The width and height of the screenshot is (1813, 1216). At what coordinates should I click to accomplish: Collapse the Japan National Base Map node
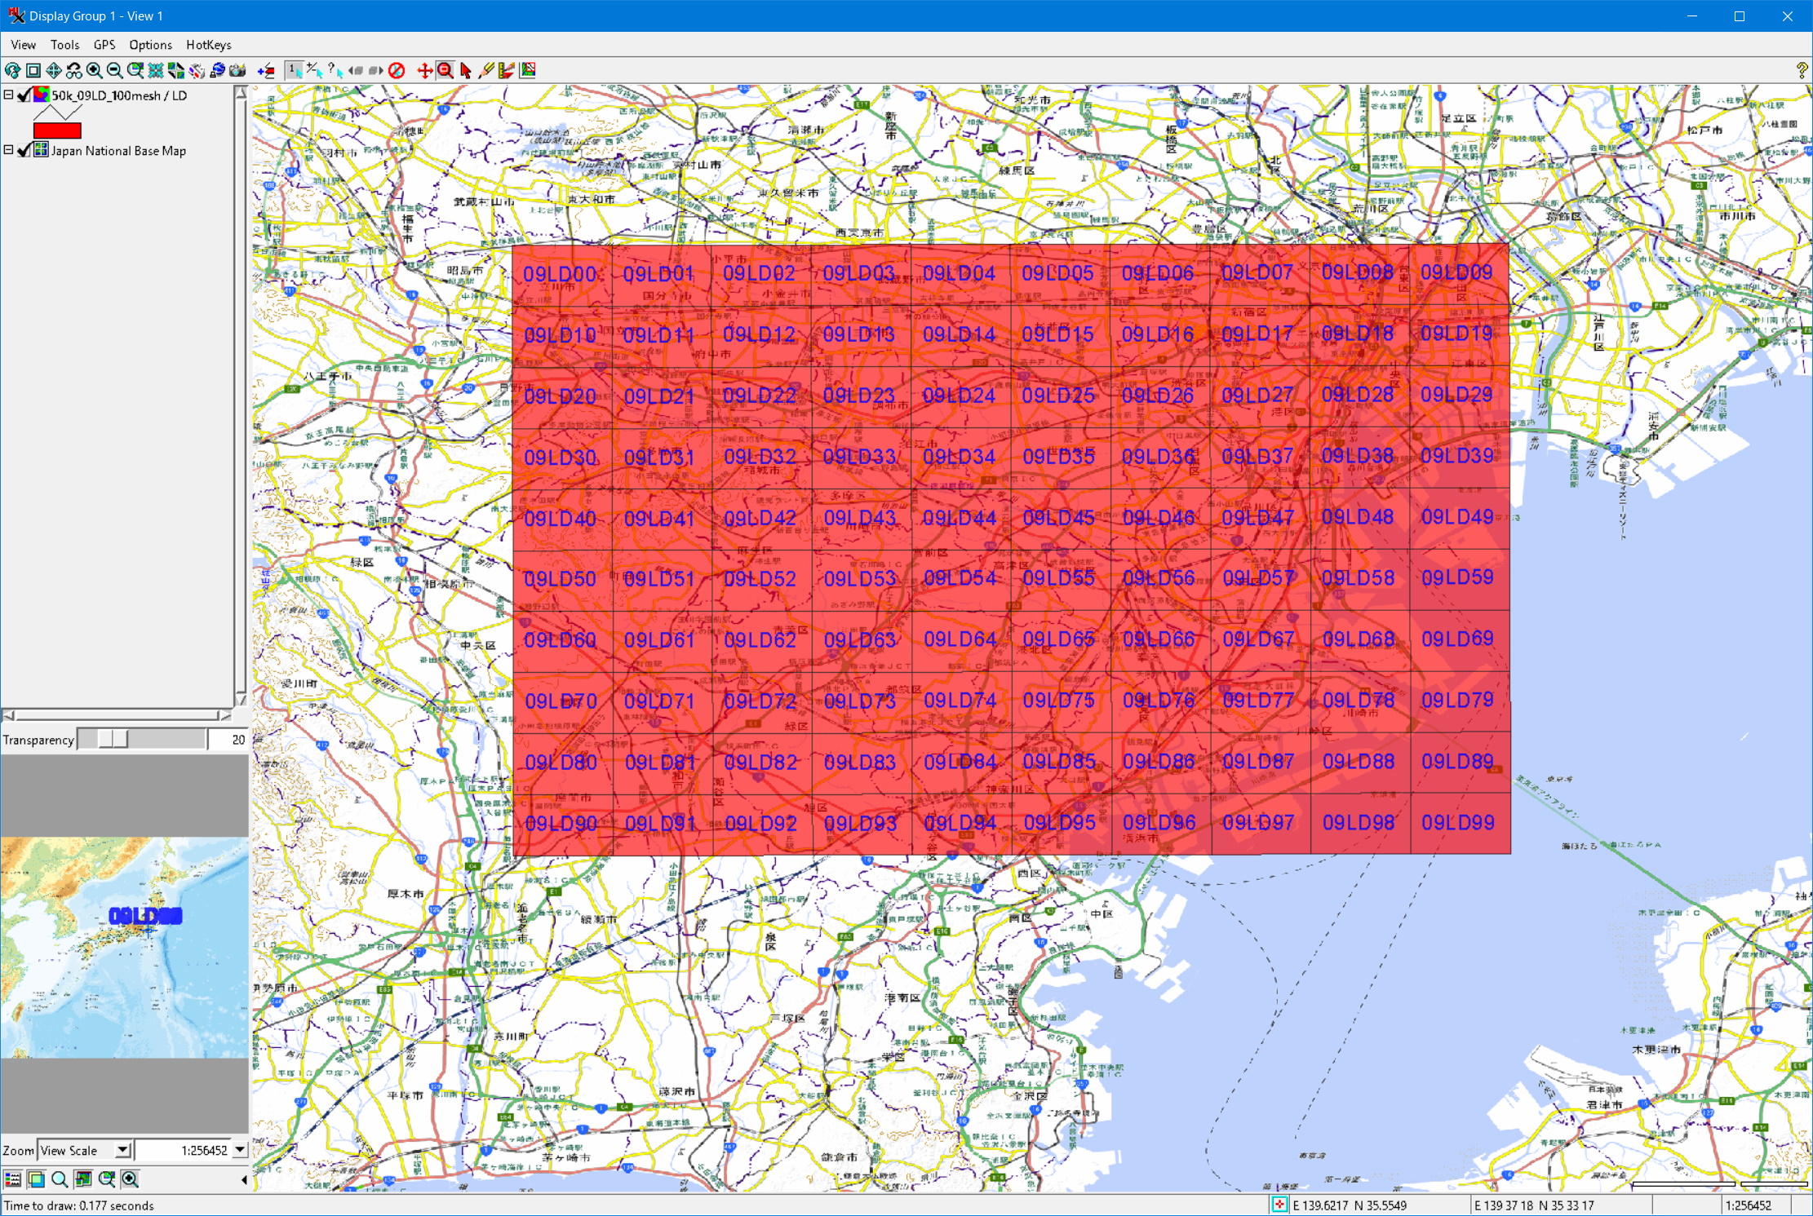pyautogui.click(x=8, y=150)
